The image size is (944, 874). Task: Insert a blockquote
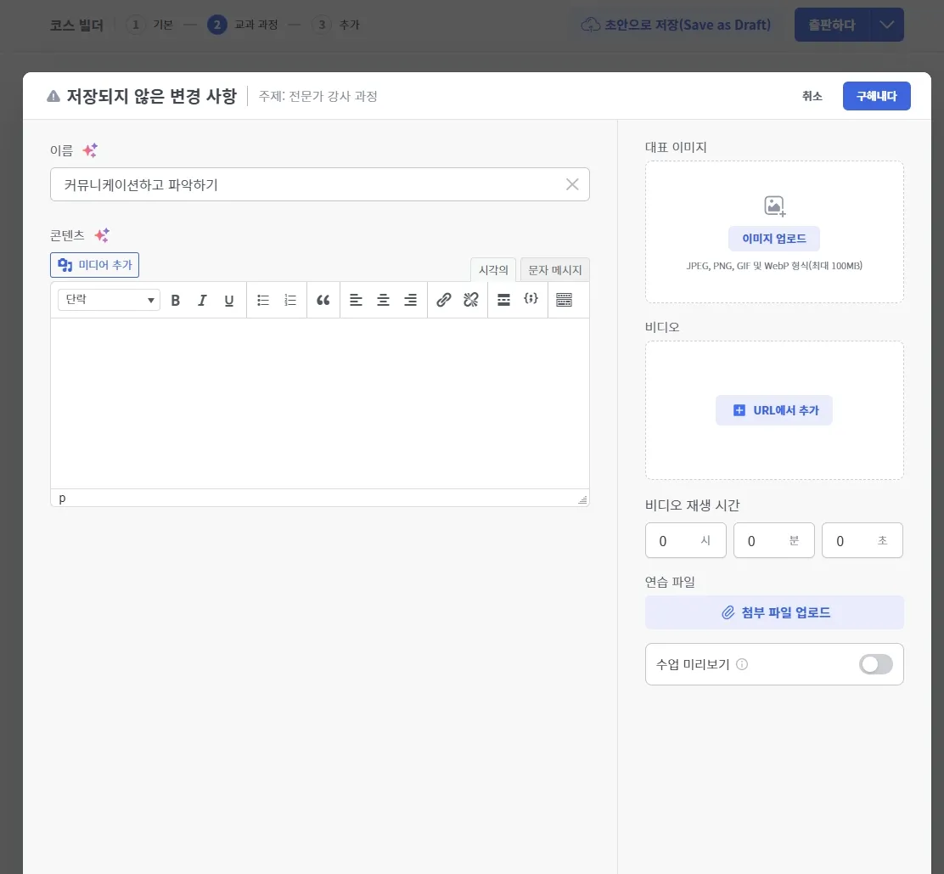pos(323,300)
